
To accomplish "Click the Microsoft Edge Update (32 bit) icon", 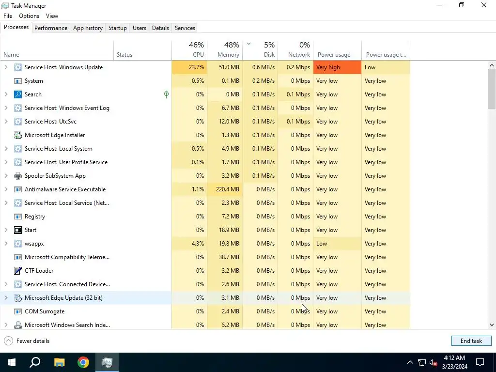I will (18, 298).
